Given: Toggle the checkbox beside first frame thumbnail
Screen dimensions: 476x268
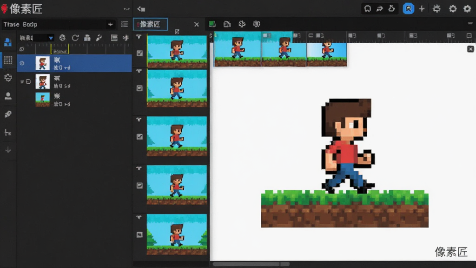Looking at the screenshot, I should (139, 53).
